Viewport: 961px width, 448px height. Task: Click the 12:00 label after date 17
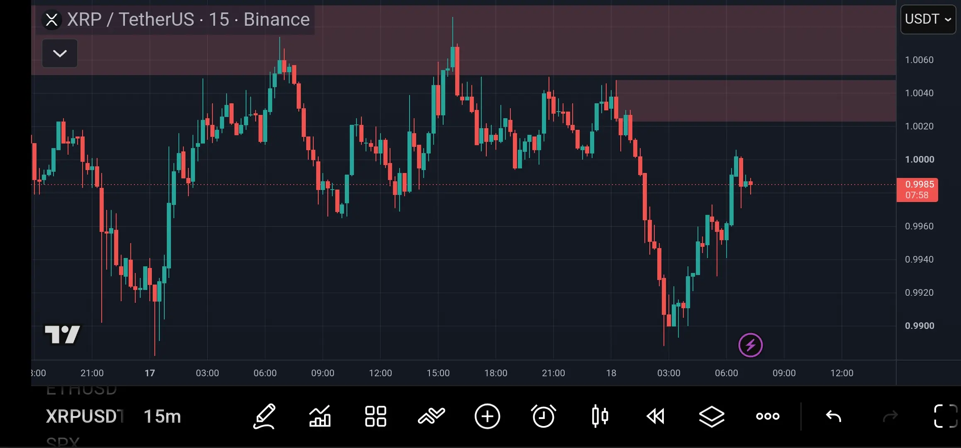coord(380,373)
